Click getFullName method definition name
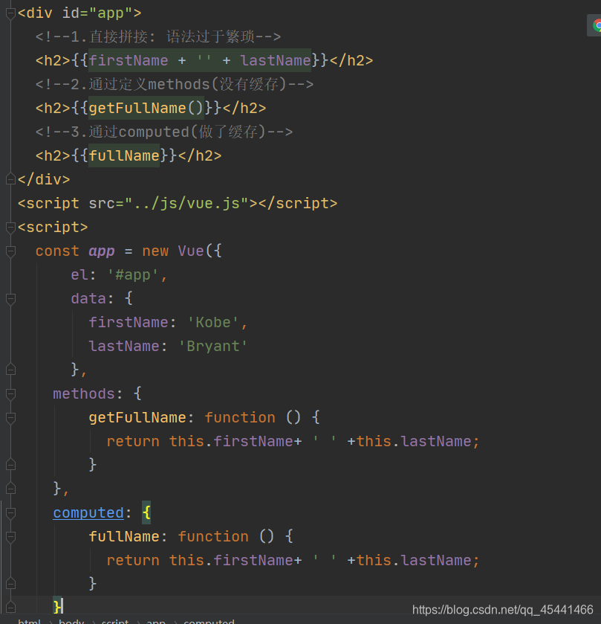The image size is (601, 624). [137, 418]
